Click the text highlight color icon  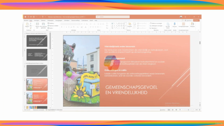82,27
